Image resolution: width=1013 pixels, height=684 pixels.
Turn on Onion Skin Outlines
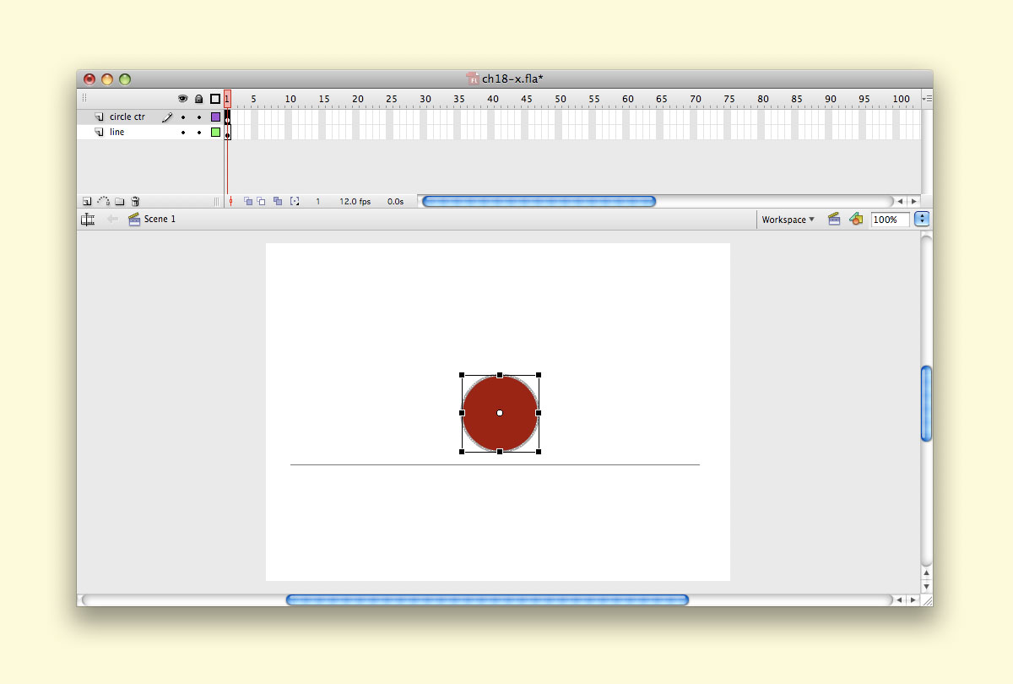262,201
